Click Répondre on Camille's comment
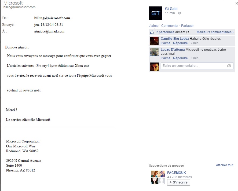Screen dimensions: 238x191 pos(180,43)
